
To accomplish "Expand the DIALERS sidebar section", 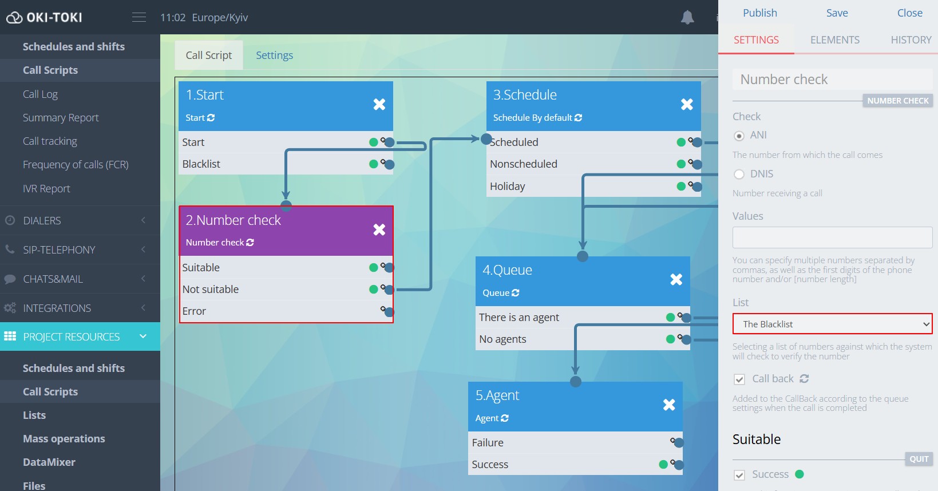I will tap(80, 220).
